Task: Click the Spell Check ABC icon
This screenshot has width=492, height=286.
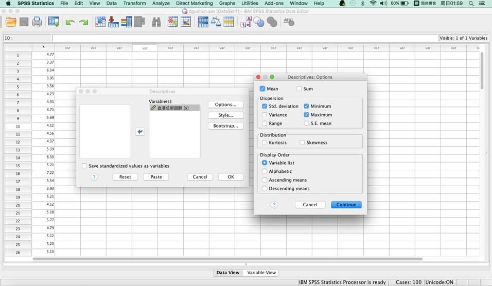Action: tap(289, 22)
